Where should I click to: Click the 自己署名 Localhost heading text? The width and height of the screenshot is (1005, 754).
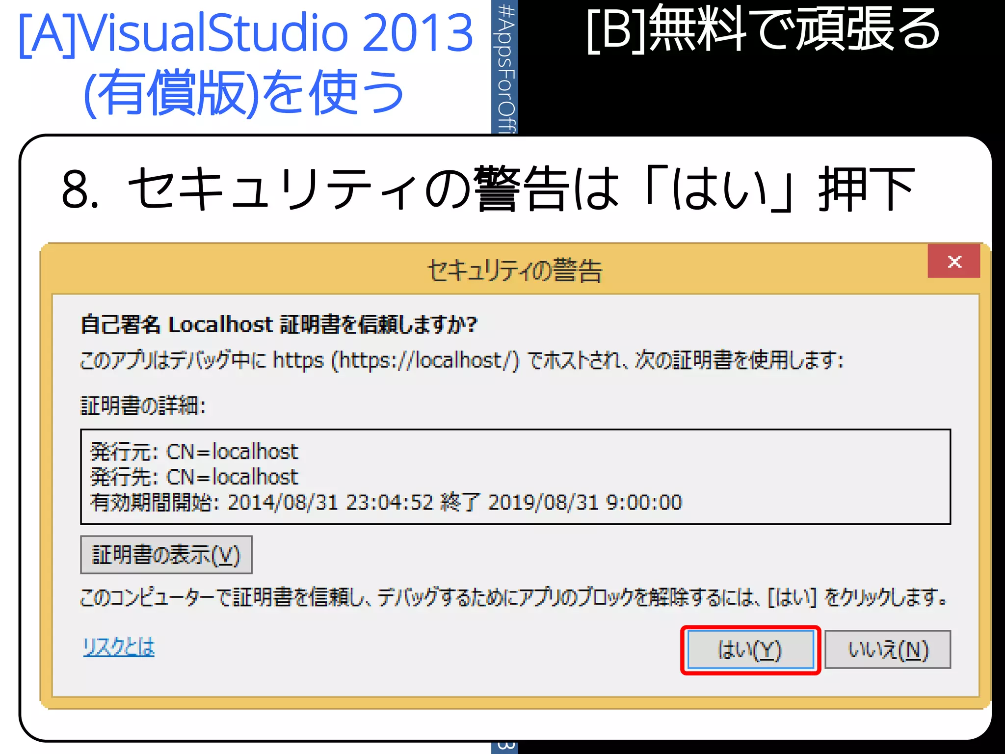click(x=279, y=325)
